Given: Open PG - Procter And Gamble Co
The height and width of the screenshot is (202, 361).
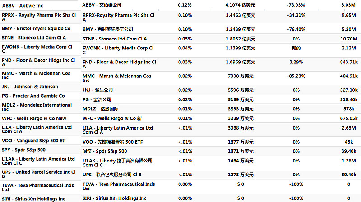Looking at the screenshot, I should coord(33,96).
